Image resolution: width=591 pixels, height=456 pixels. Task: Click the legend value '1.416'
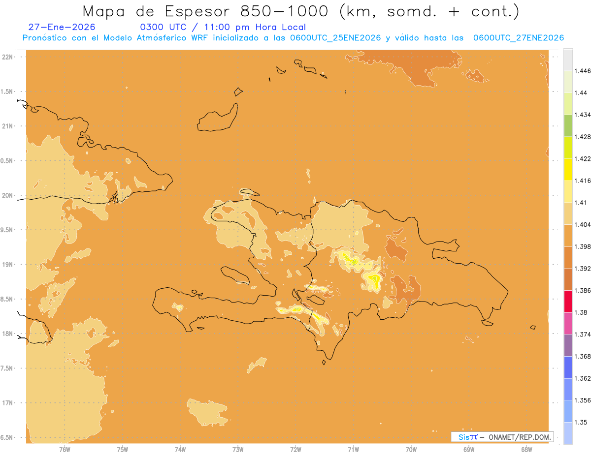point(583,181)
